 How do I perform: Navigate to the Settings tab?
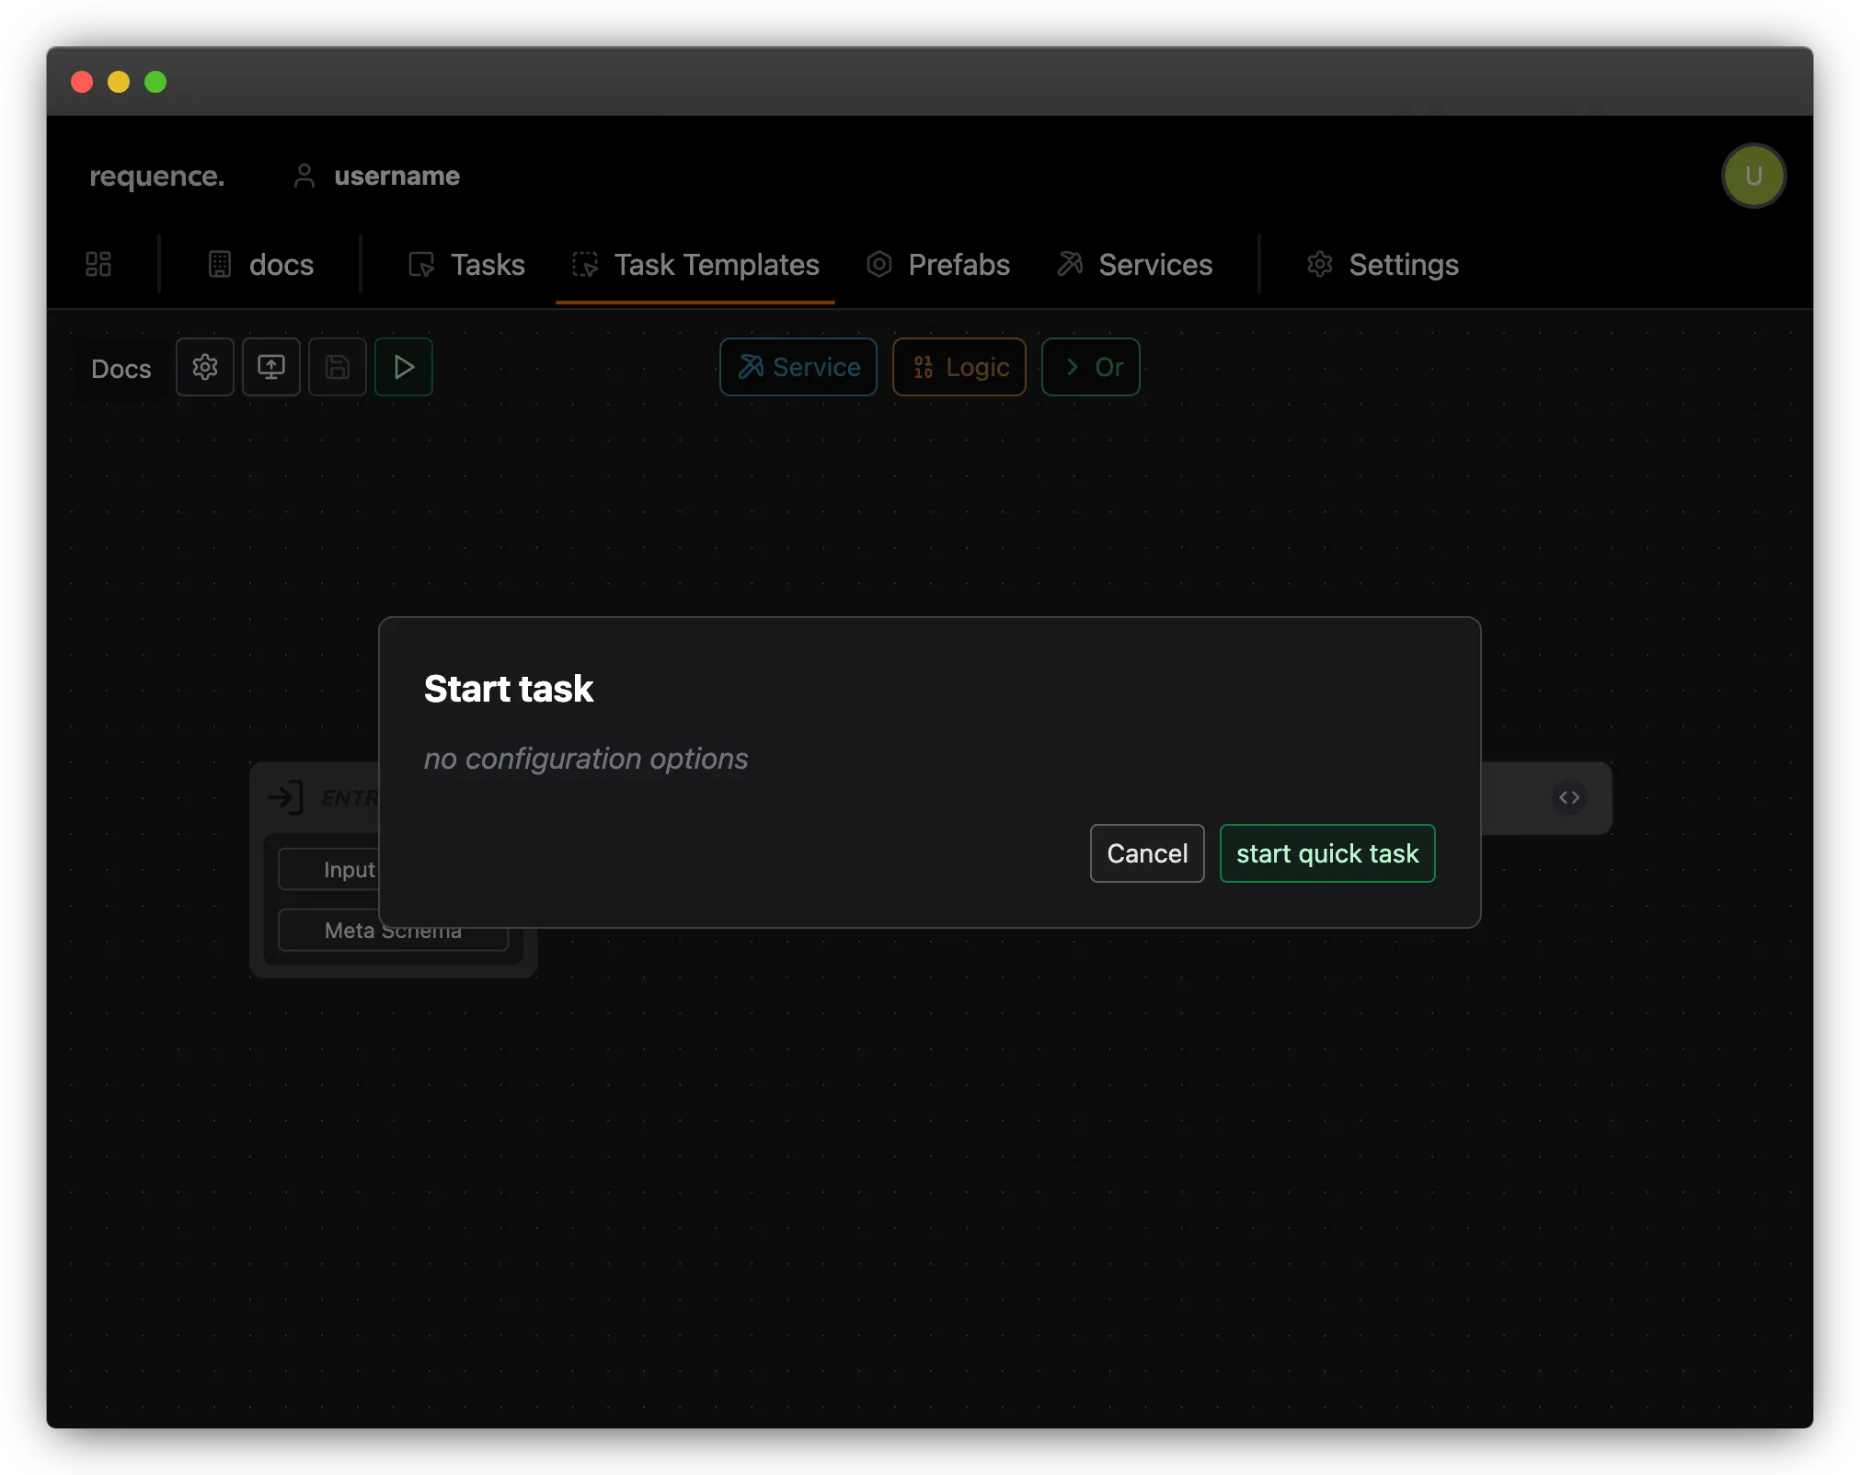pos(1403,264)
